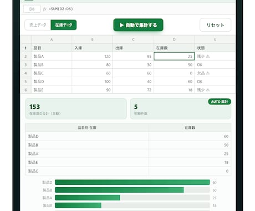
Task: Click the 在庫数 header in the summary table
Action: [190, 128]
